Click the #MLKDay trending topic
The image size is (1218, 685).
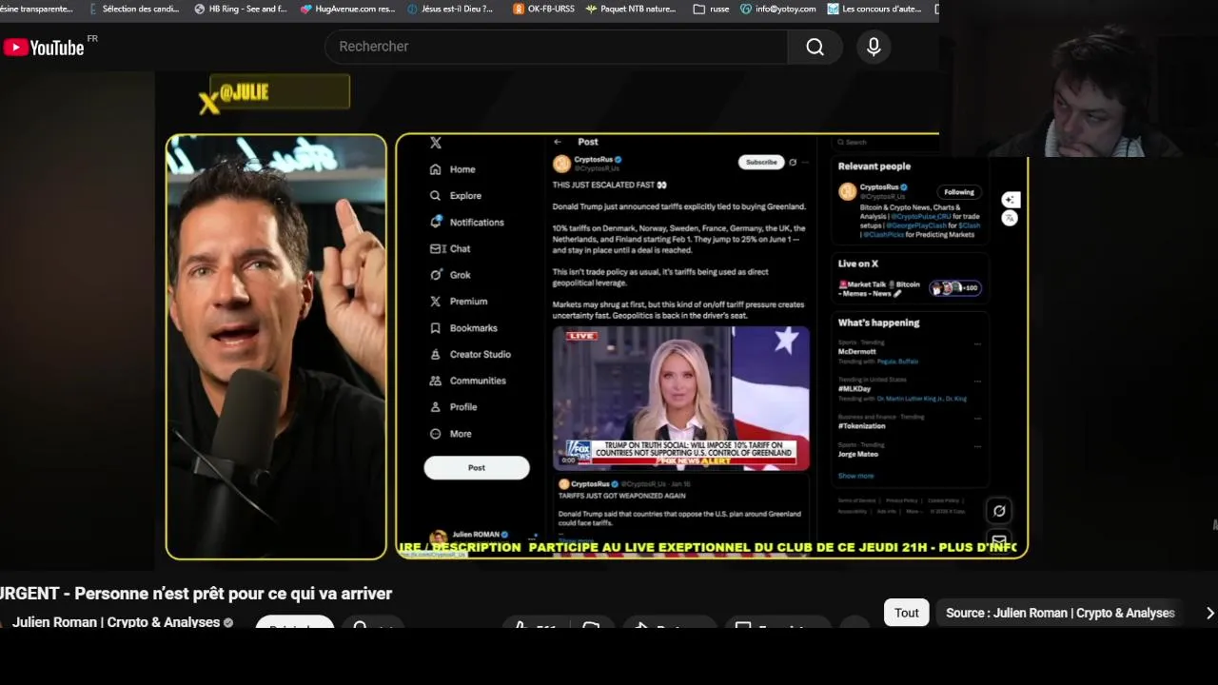tap(855, 389)
